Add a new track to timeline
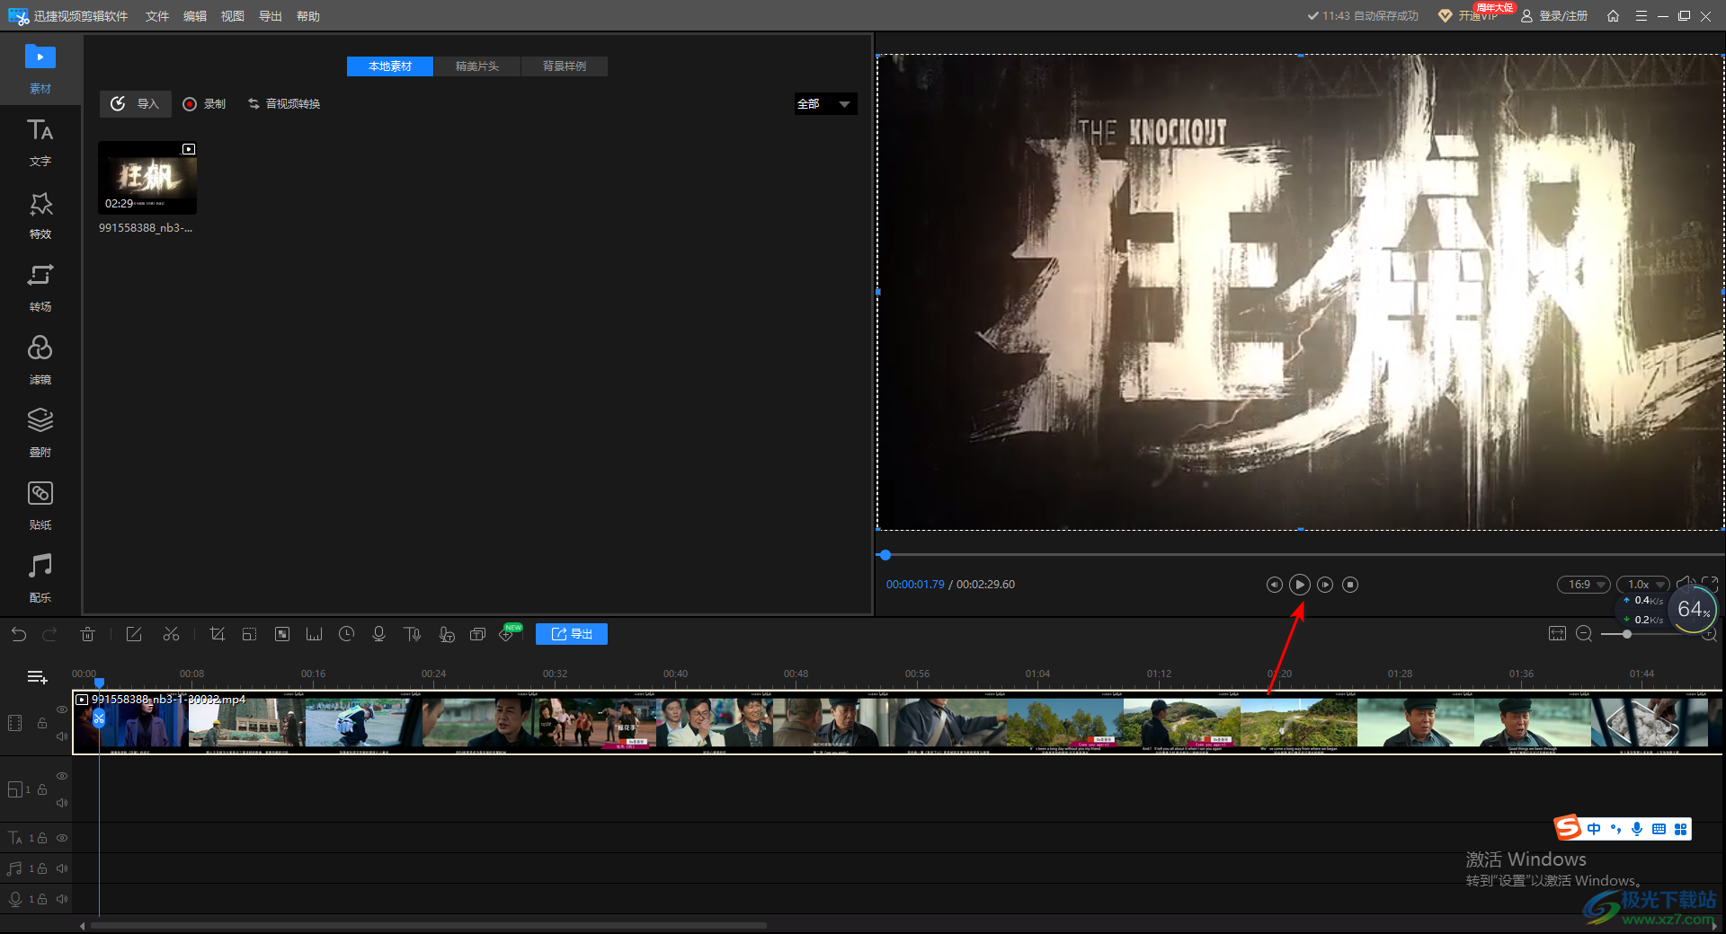Image resolution: width=1726 pixels, height=934 pixels. [37, 677]
